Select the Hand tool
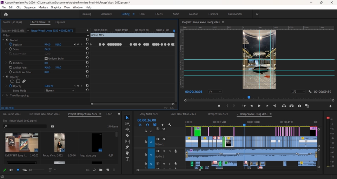The image size is (337, 179). pos(127,153)
